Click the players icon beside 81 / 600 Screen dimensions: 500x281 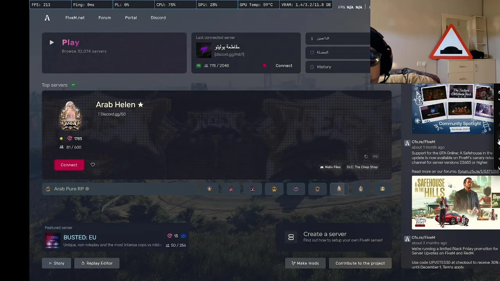click(61, 147)
